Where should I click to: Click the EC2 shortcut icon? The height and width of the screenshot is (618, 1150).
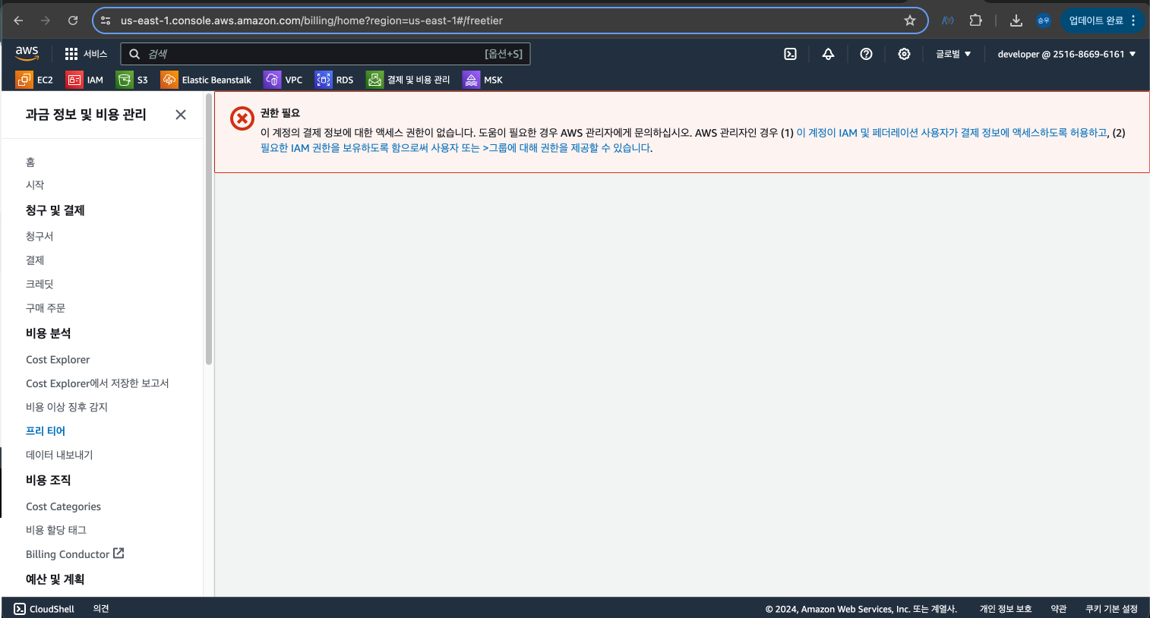[24, 80]
